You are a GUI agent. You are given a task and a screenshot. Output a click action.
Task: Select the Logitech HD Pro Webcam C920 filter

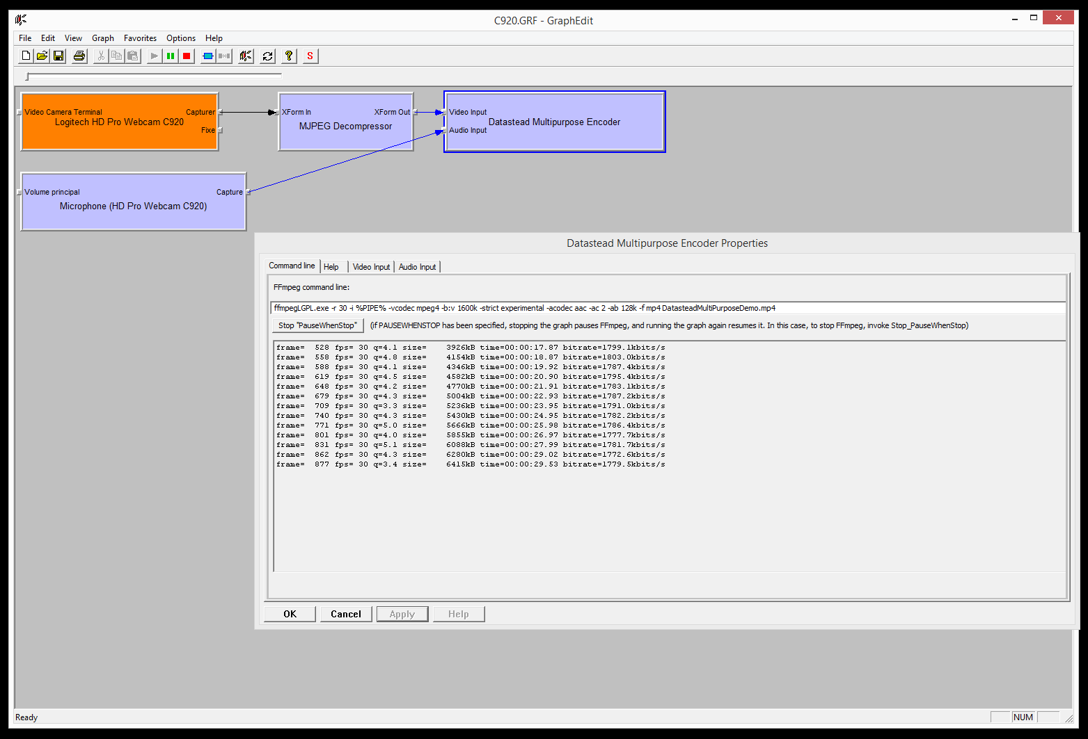click(120, 122)
